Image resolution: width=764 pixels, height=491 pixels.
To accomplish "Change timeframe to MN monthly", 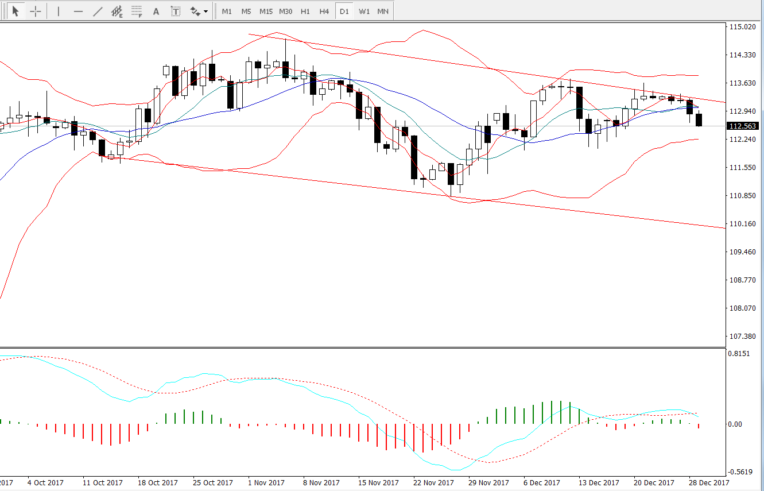I will 383,11.
